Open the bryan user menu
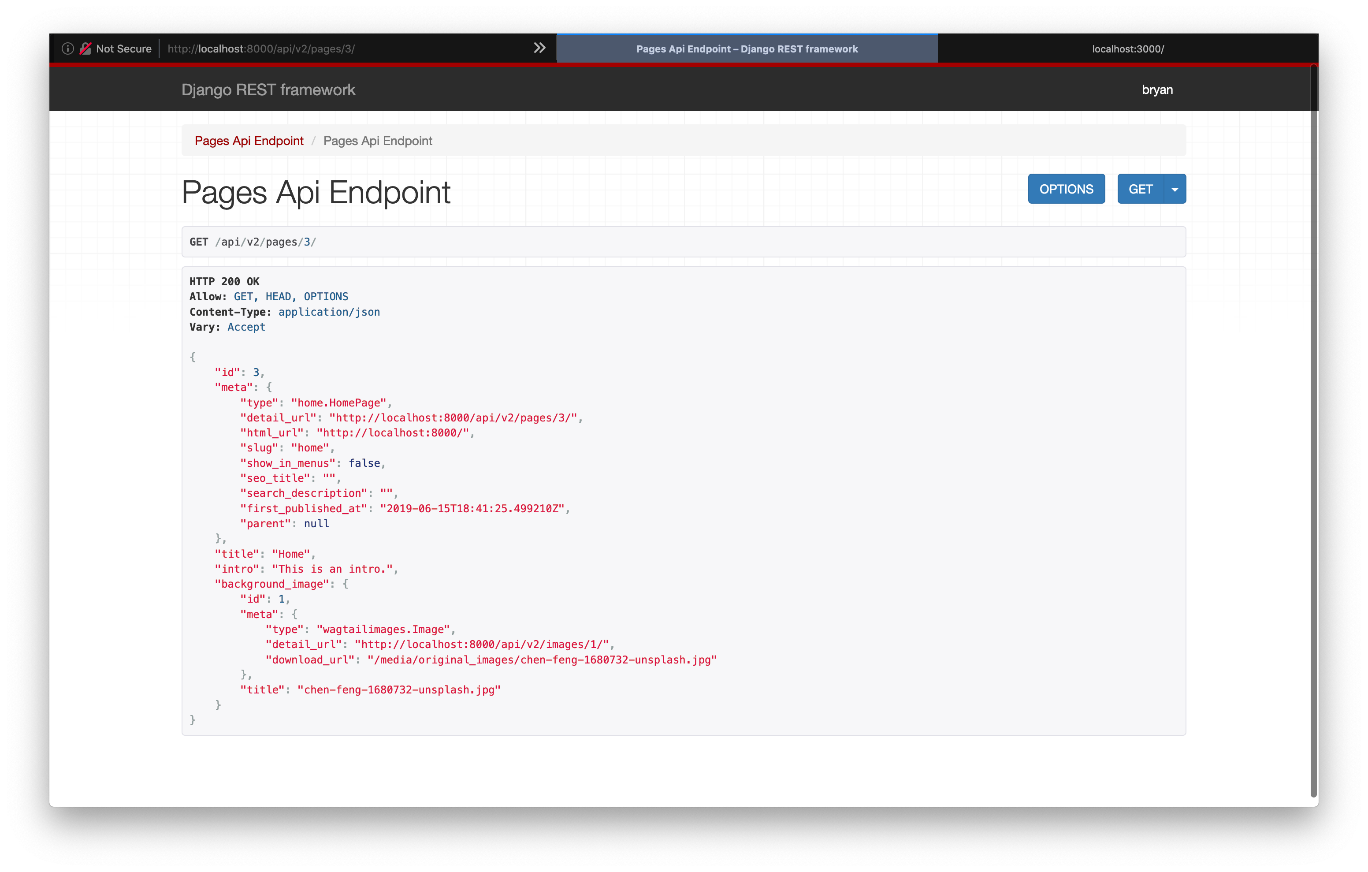Image resolution: width=1368 pixels, height=872 pixels. pos(1157,90)
